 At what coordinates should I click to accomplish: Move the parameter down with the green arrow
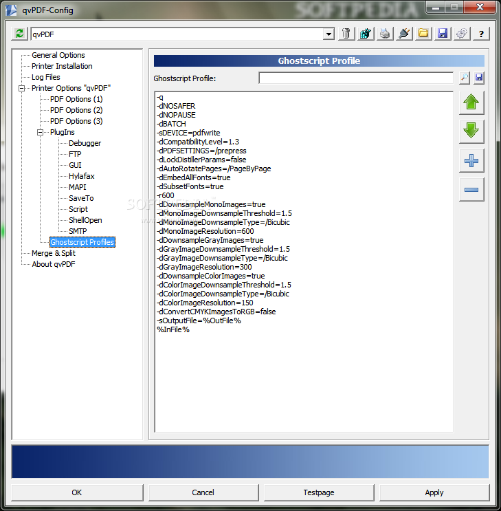coord(471,131)
